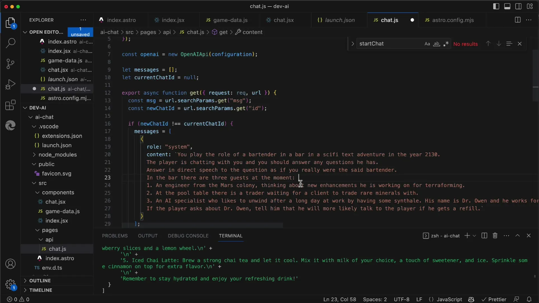The height and width of the screenshot is (303, 539).
Task: Toggle case-sensitive search in find bar
Action: pos(427,44)
